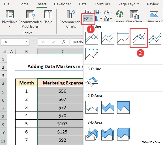The image size is (163, 145).
Task: Switch to the Formulas tab
Action: tap(102, 4)
